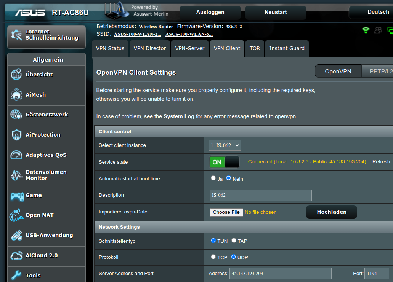Click the Neustart button
Viewport: 393px width, 282px height.
click(276, 12)
